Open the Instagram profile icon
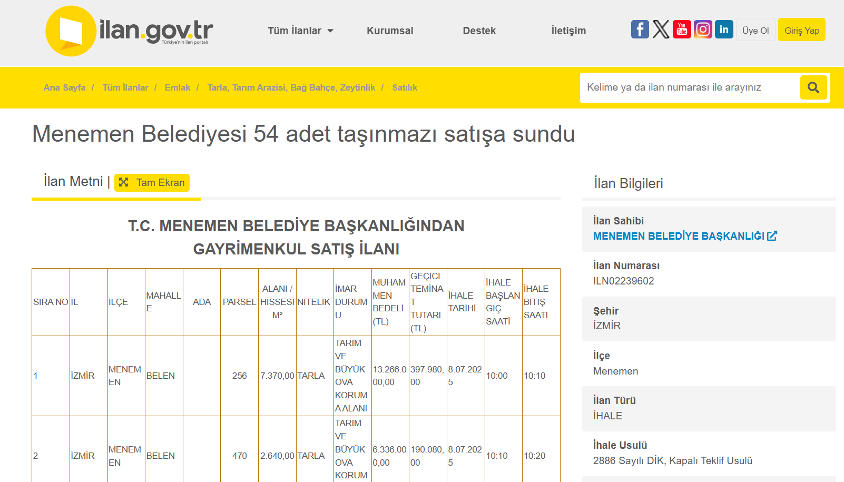The image size is (844, 482). coord(703,29)
